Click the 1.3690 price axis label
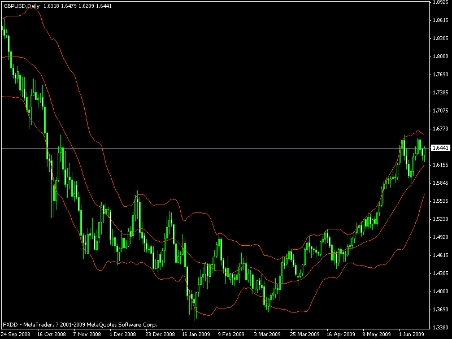 tap(441, 310)
